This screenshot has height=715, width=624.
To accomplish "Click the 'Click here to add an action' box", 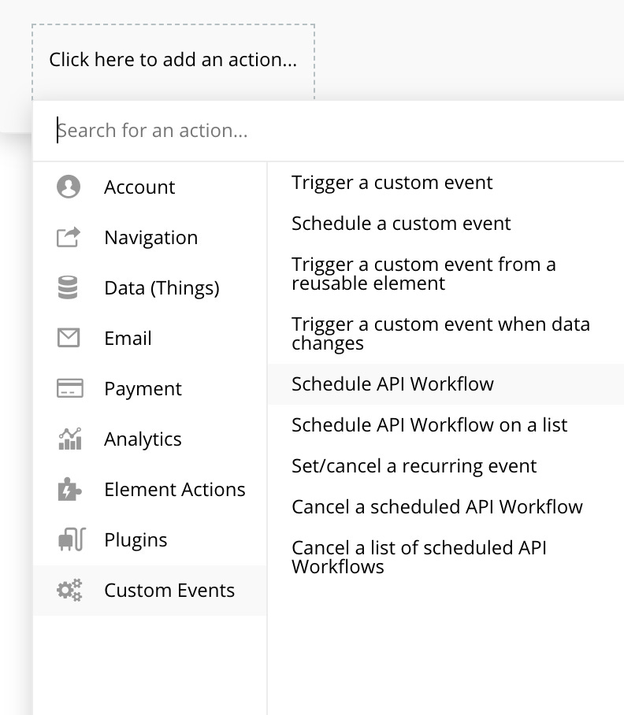I will click(173, 61).
